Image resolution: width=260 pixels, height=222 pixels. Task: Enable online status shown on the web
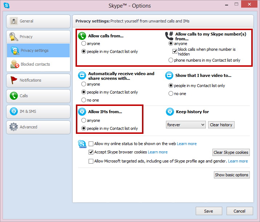click(91, 144)
